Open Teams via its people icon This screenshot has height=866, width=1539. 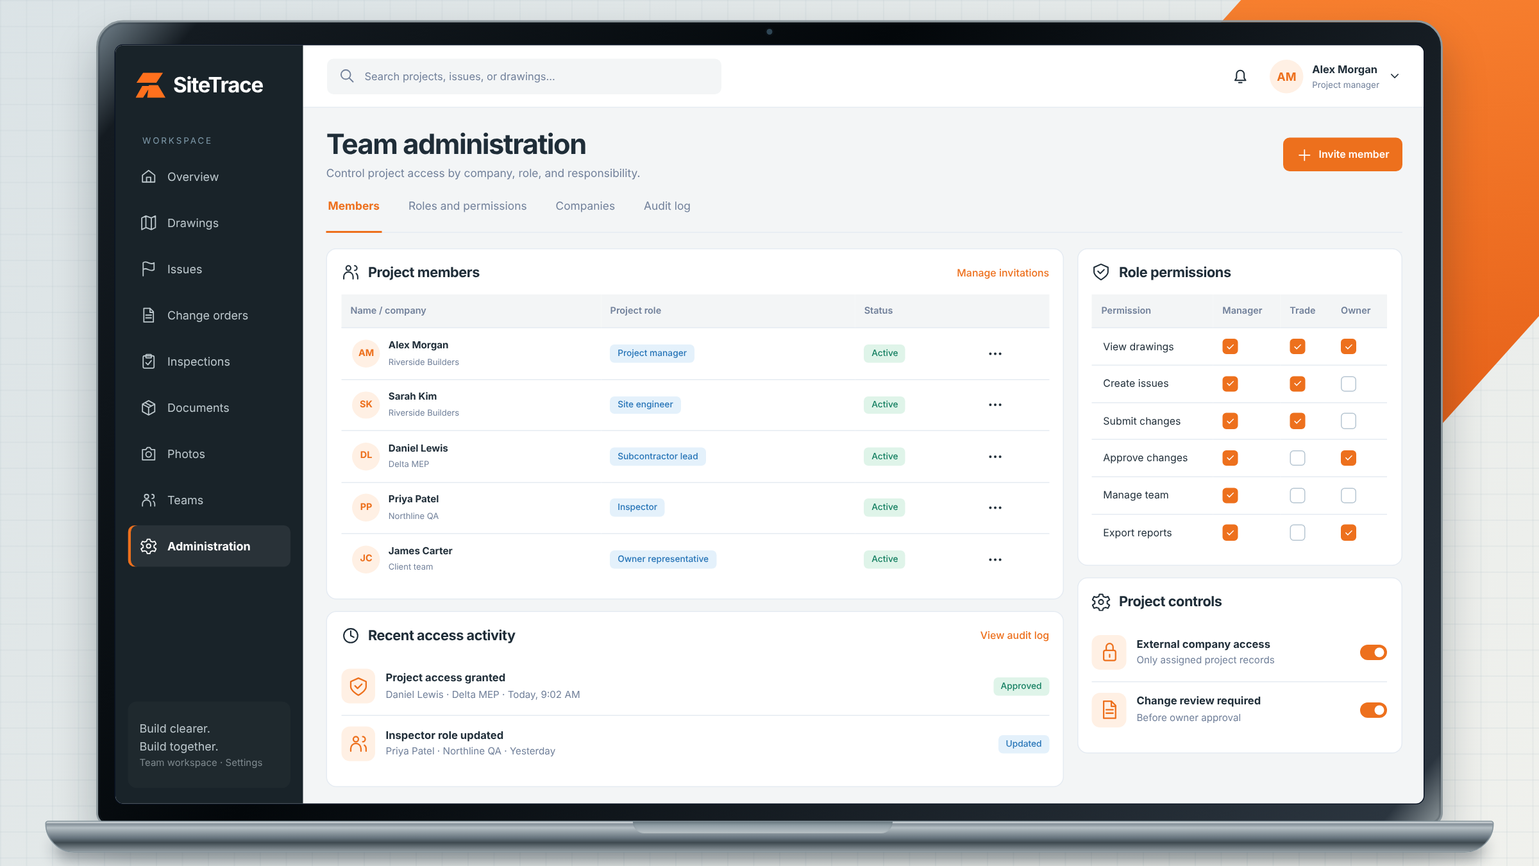click(x=149, y=500)
